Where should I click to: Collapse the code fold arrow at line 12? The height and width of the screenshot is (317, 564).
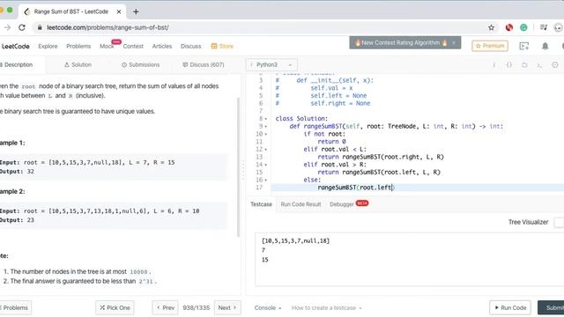pyautogui.click(x=266, y=149)
